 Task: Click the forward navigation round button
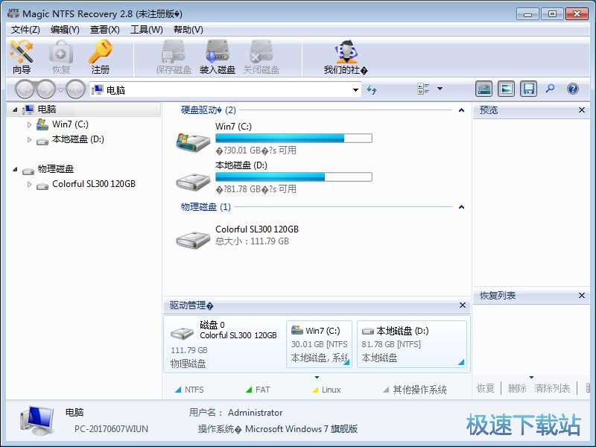[46, 89]
